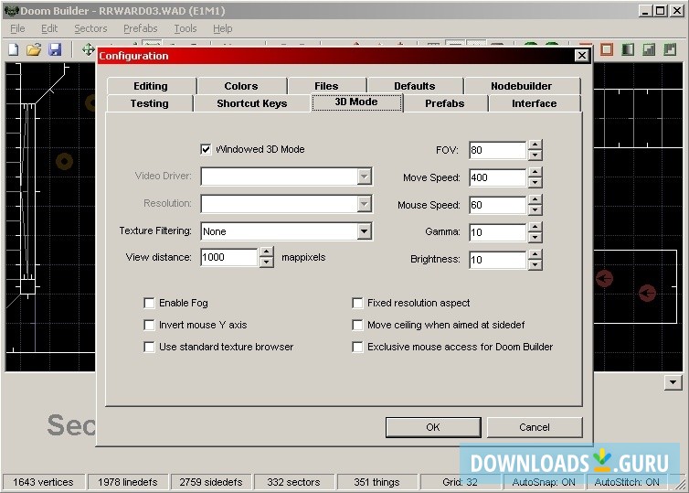Viewport: 689px width, 493px height.
Task: Open the Video Driver dropdown
Action: tap(364, 177)
